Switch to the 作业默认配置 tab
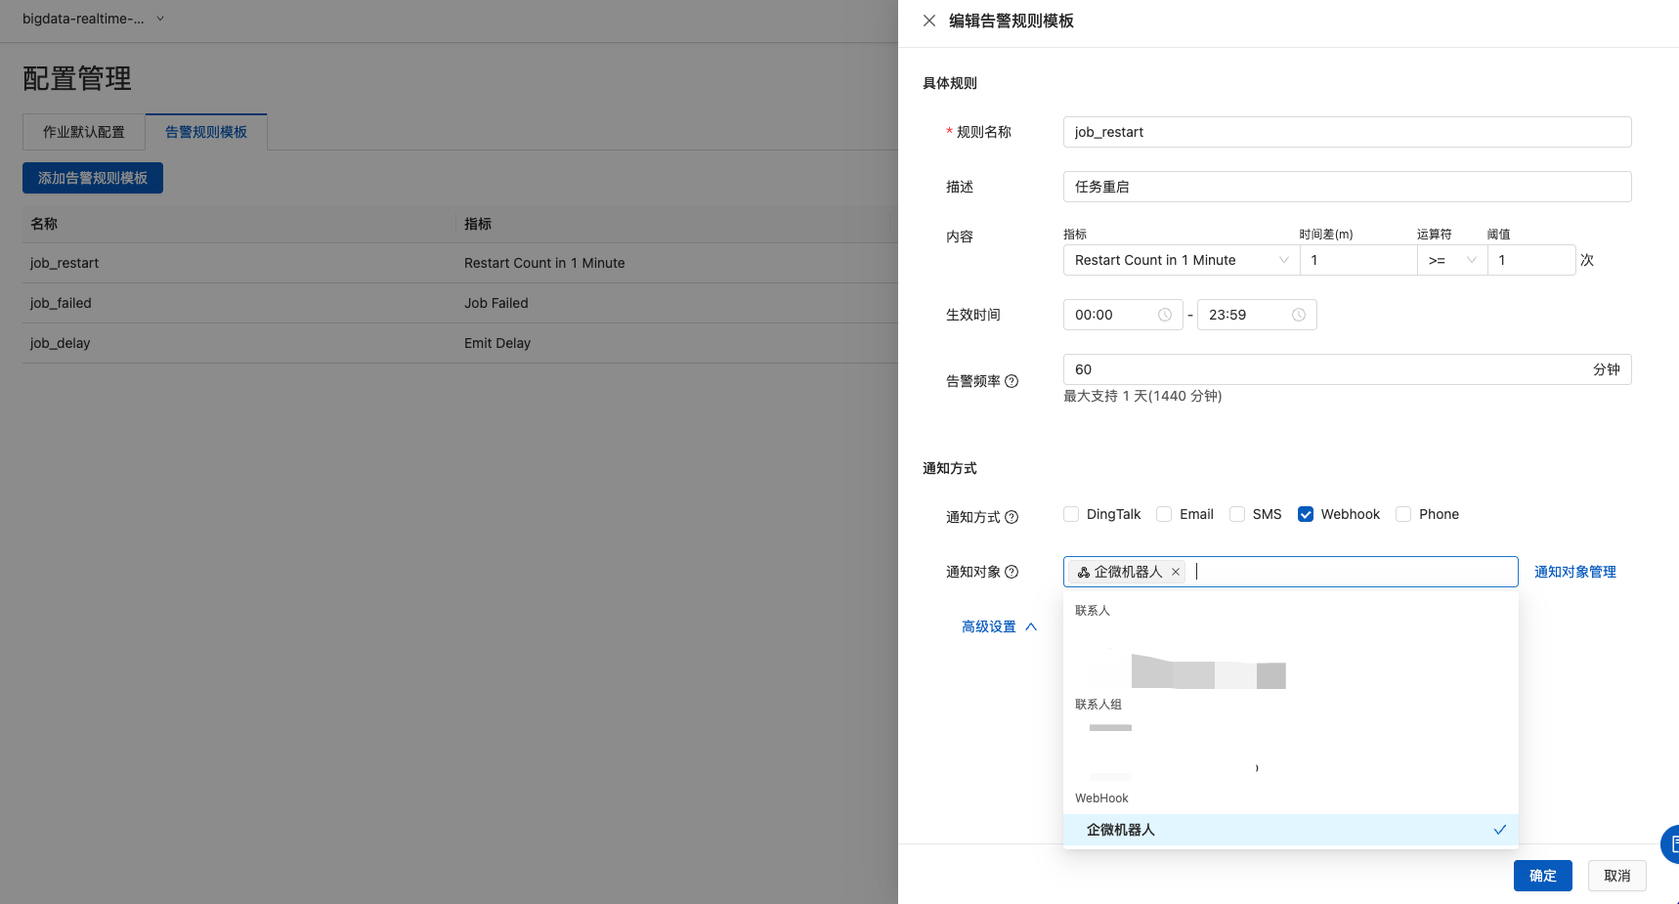1679x904 pixels. 84,132
